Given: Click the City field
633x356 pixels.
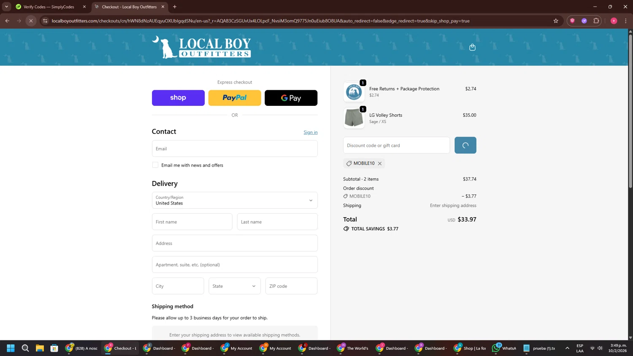Looking at the screenshot, I should [178, 286].
